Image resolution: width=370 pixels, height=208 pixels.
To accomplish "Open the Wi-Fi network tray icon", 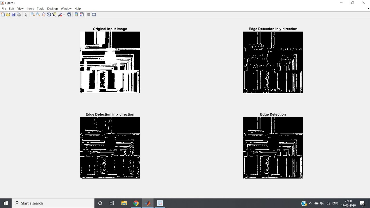I will [328, 203].
